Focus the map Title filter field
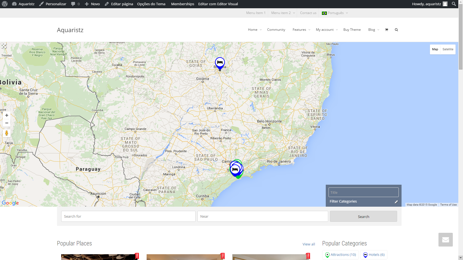The image size is (463, 260). [364, 192]
